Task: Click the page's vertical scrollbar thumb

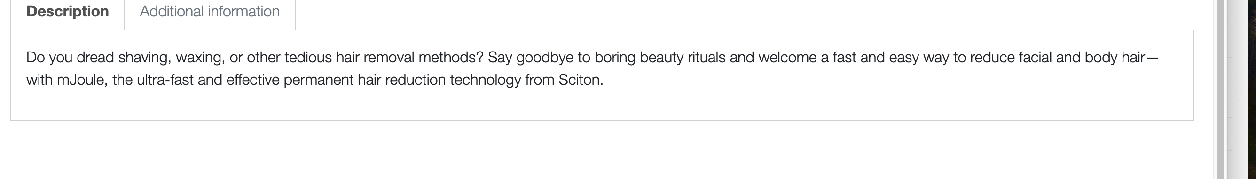Action: pos(1220,89)
